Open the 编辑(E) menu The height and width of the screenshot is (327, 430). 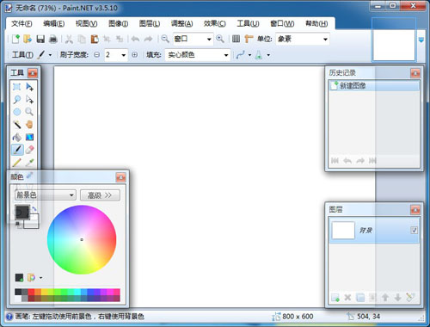[53, 23]
